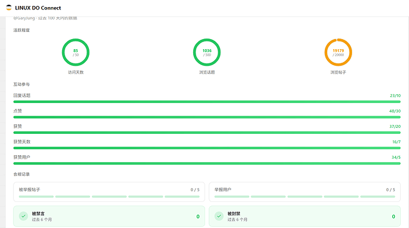This screenshot has width=409, height=228.
Task: Click the segmented bar under 举报用户
Action: [x=305, y=197]
